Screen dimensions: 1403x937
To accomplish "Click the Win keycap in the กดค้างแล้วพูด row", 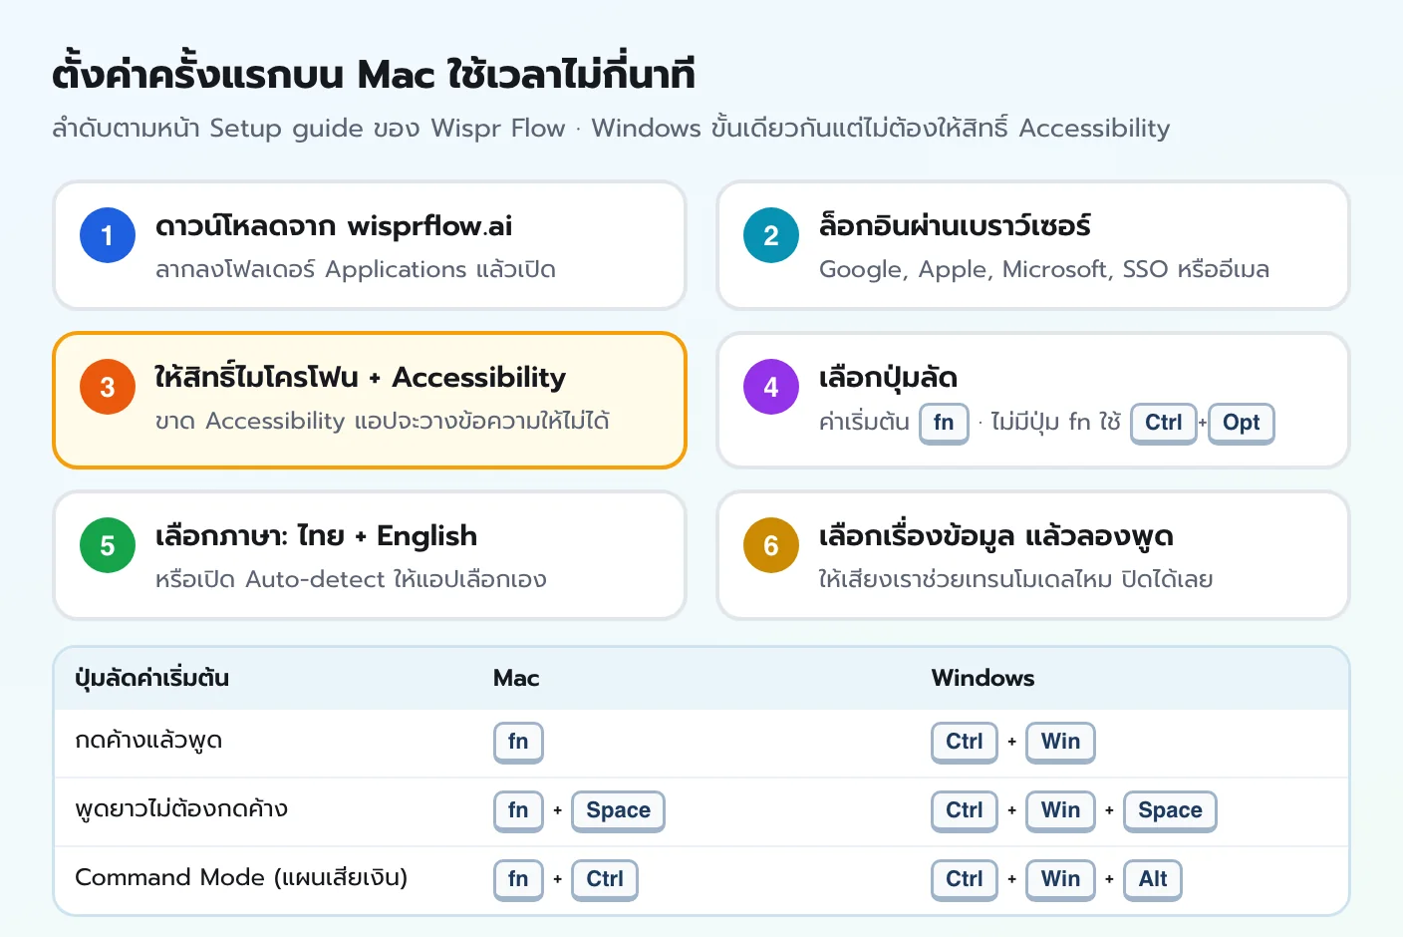I will (x=1061, y=742).
